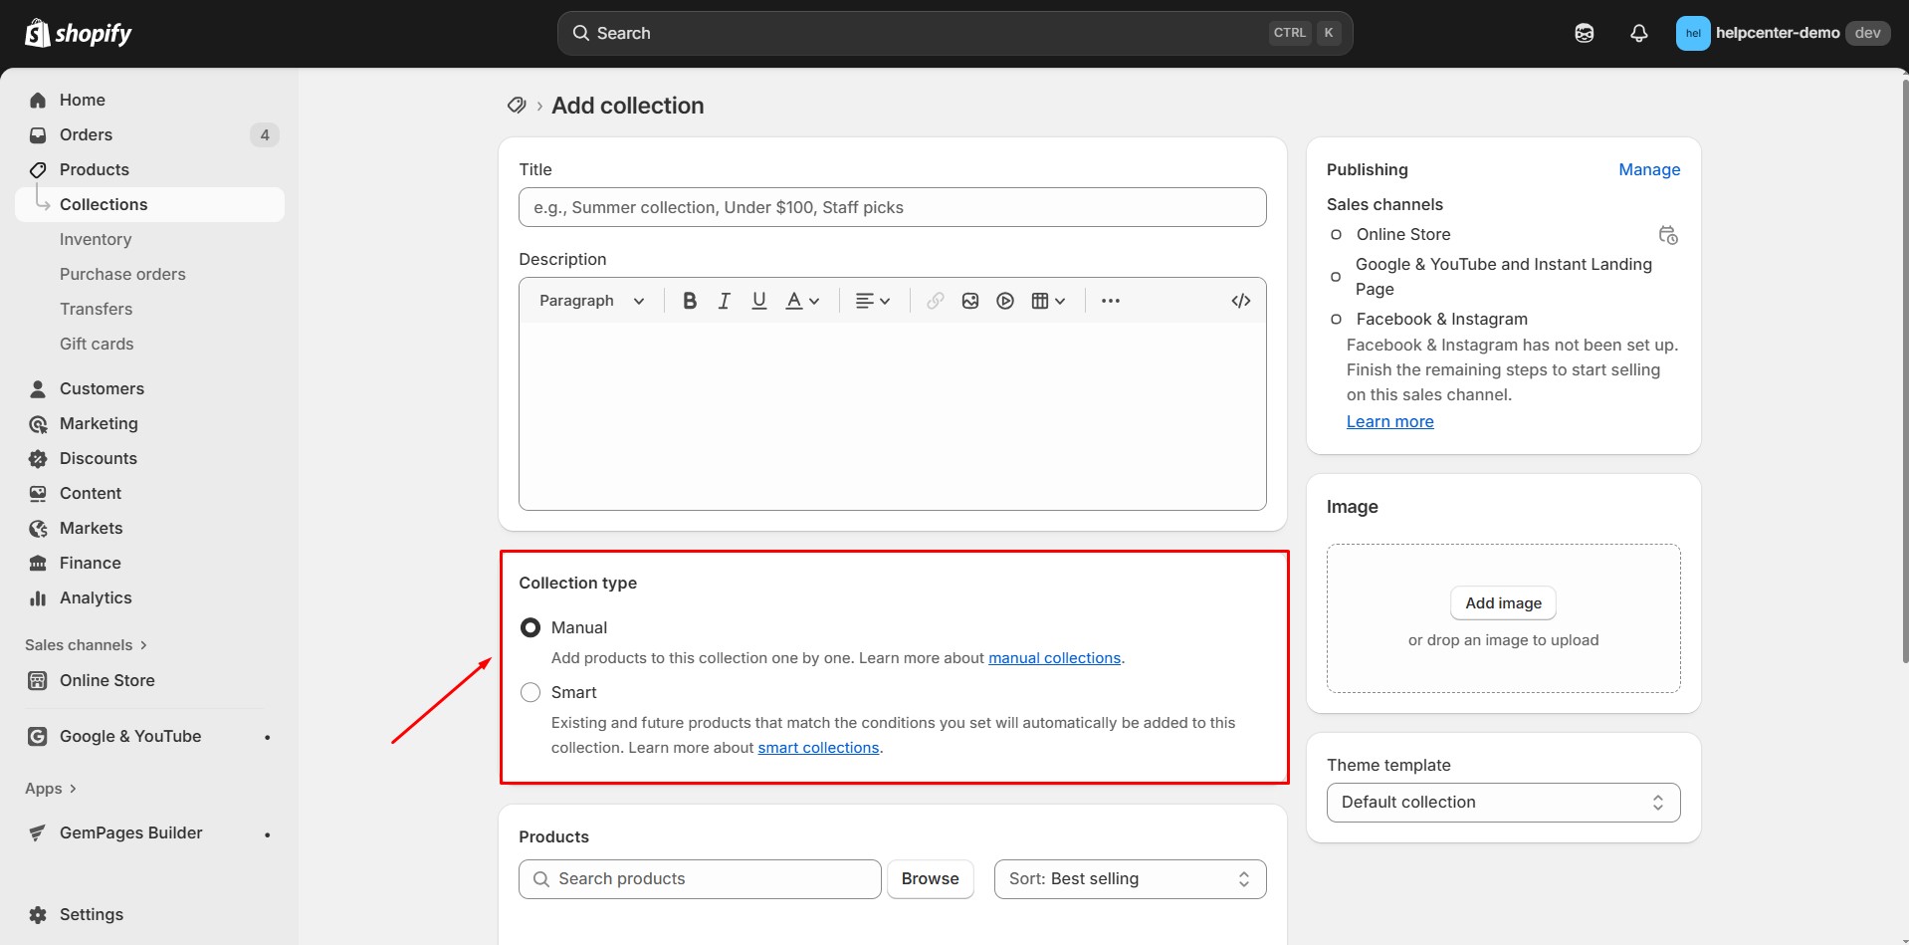Open the code view of the description editor
The height and width of the screenshot is (945, 1909).
pos(1240,300)
